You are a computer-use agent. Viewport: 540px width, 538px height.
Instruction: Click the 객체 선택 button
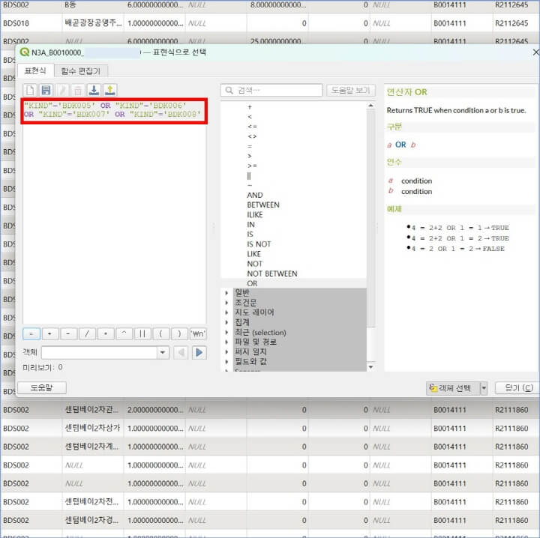coord(452,388)
